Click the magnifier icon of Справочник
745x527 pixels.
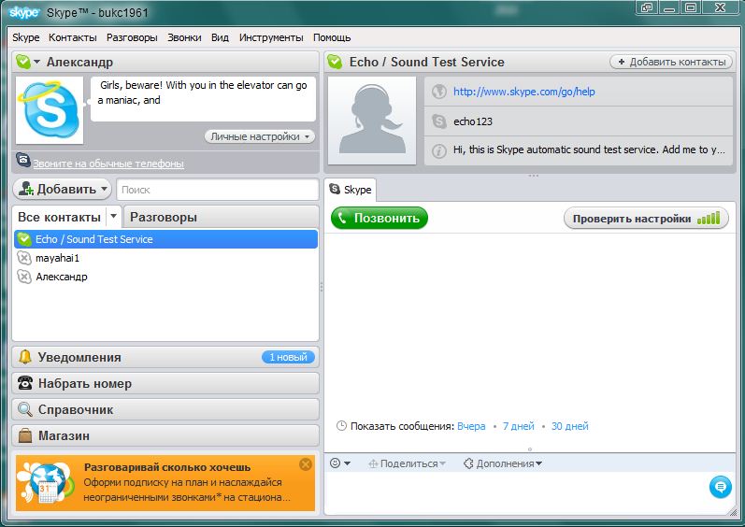[x=24, y=409]
